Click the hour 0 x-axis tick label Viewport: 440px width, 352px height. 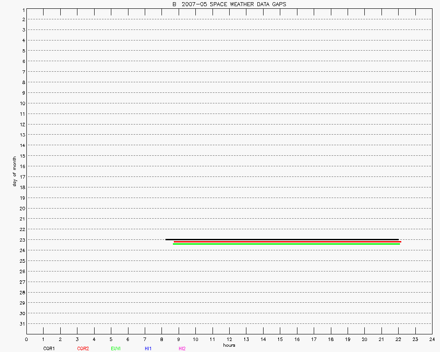pyautogui.click(x=26, y=340)
